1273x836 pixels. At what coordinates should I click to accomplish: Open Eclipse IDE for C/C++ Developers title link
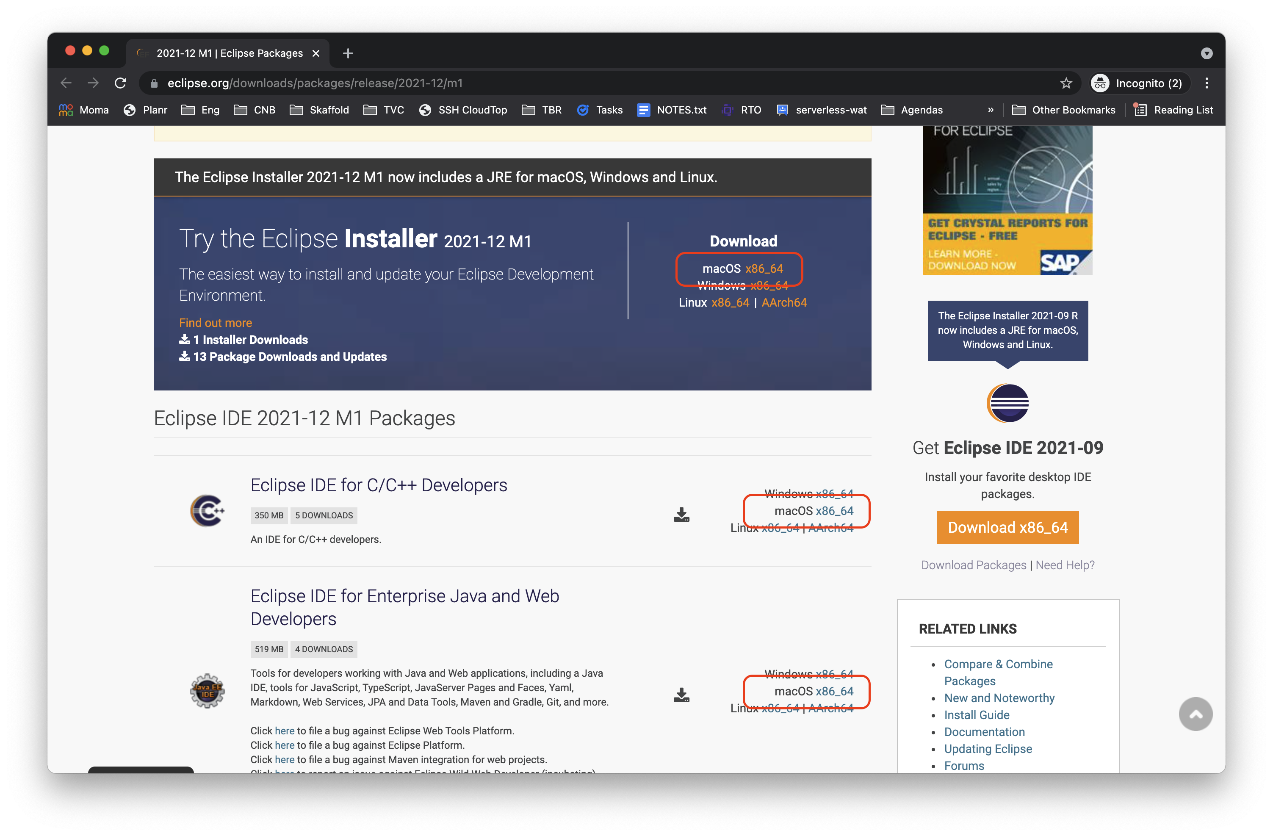(379, 484)
